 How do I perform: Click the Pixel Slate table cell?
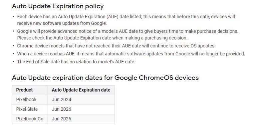[x=30, y=109]
